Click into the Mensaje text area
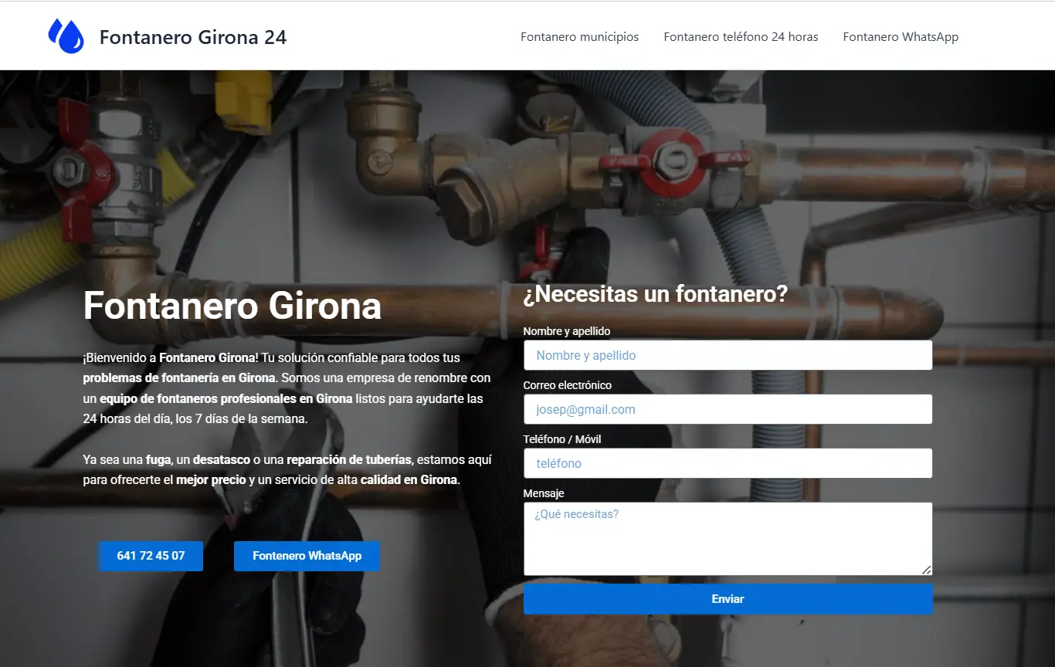Screen dimensions: 1055x667 [728, 538]
